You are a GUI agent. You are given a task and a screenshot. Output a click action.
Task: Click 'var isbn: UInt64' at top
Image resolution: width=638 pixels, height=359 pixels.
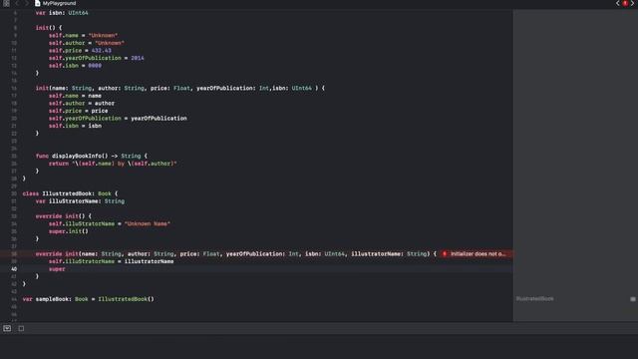pos(62,13)
